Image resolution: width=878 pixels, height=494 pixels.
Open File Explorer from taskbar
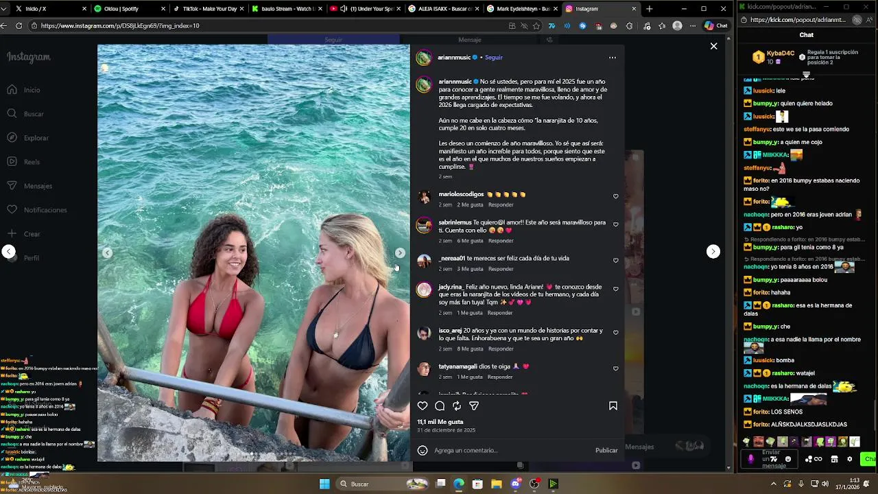(496, 484)
